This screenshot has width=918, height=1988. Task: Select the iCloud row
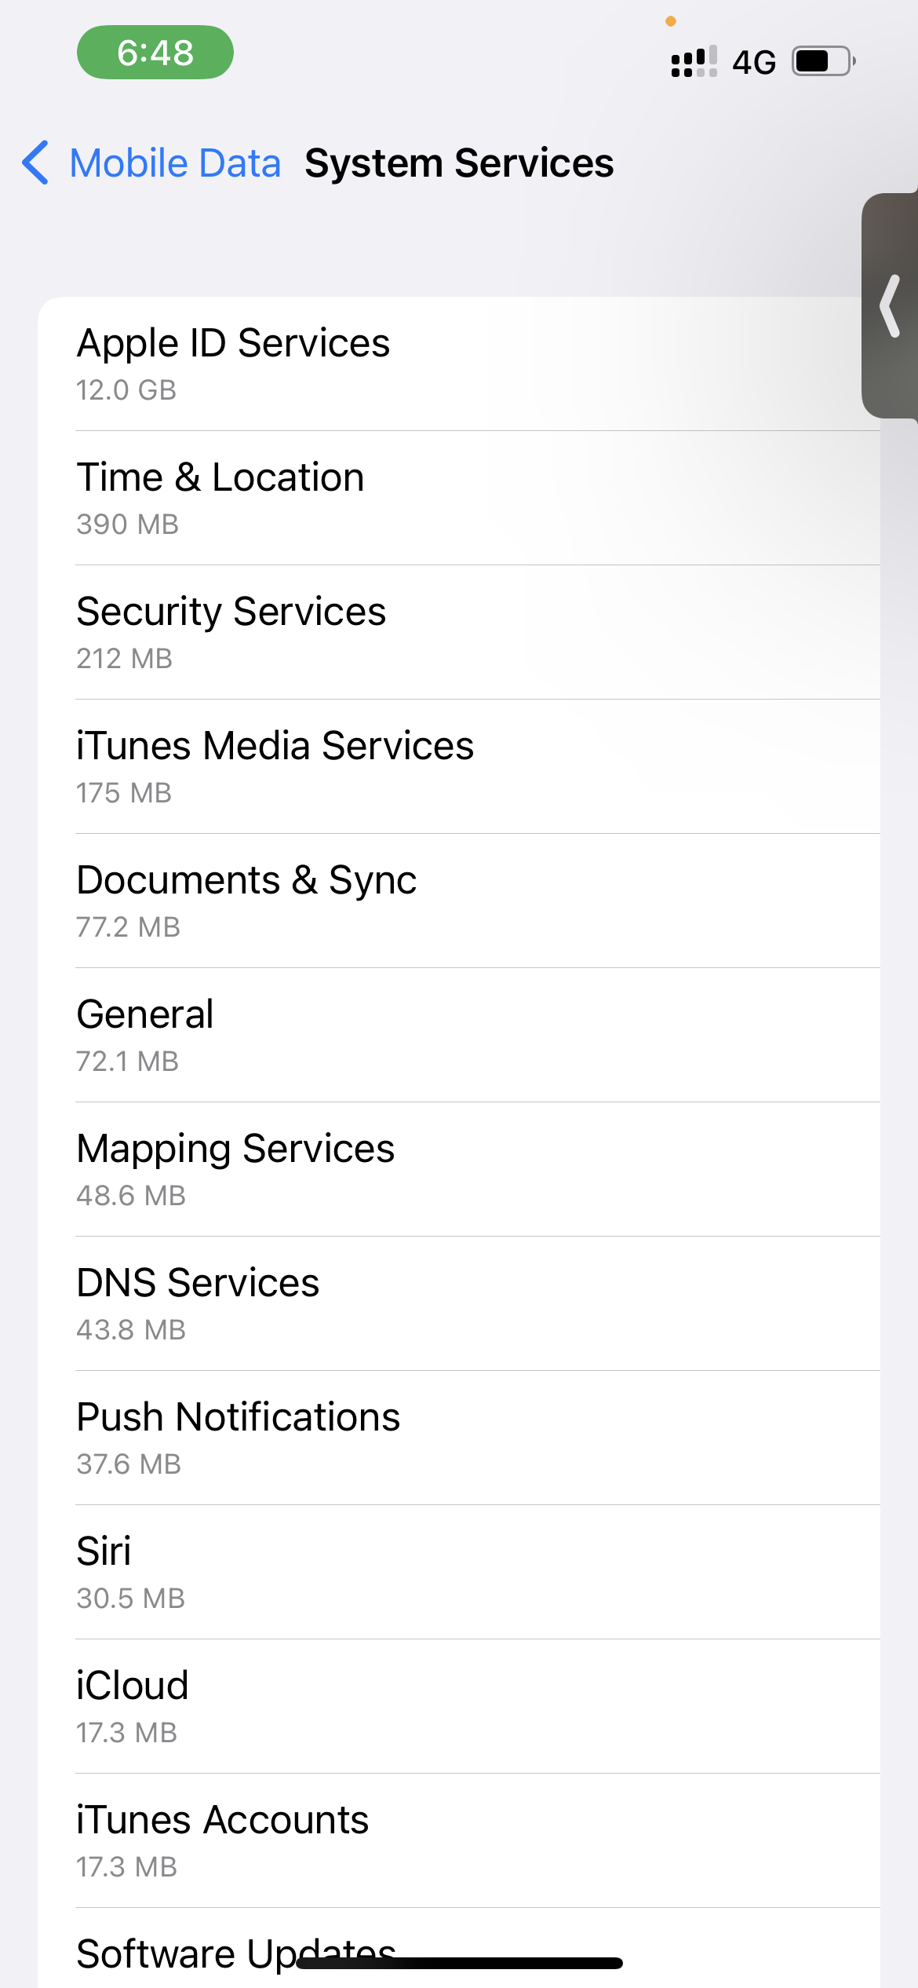459,1707
